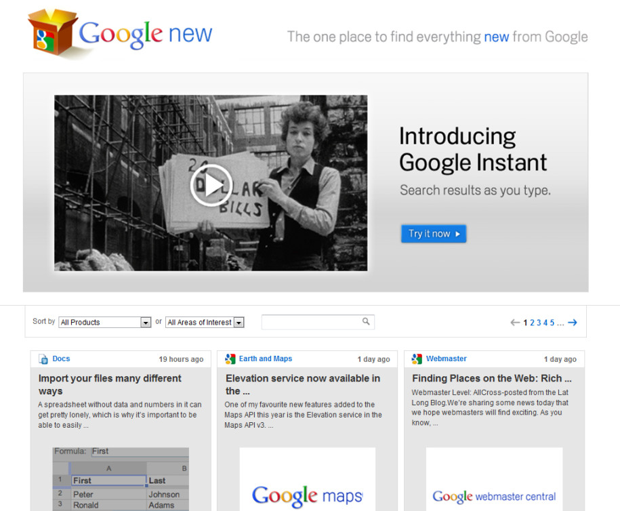Image resolution: width=620 pixels, height=511 pixels.
Task: Click the spreadsheet preview thumbnail
Action: coord(121,479)
